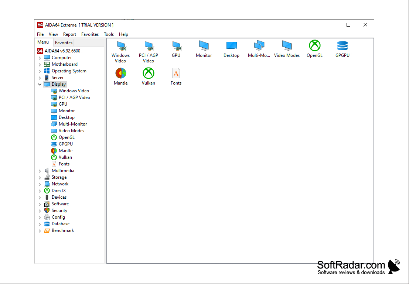
Task: Open the Help menu
Action: pos(124,34)
